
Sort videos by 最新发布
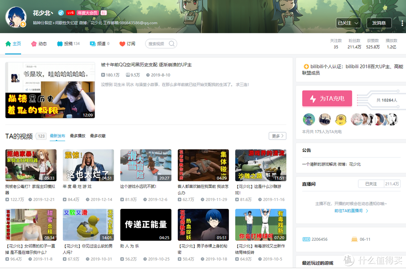coord(58,136)
